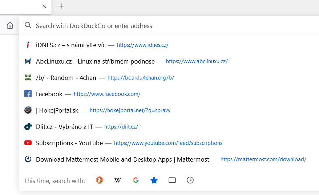The height and width of the screenshot is (195, 319).
Task: Select '/b/ - Random - 4chan' suggestion
Action: tap(66, 78)
